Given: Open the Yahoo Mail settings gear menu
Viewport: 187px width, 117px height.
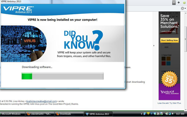Looking at the screenshot, I should tap(183, 8).
